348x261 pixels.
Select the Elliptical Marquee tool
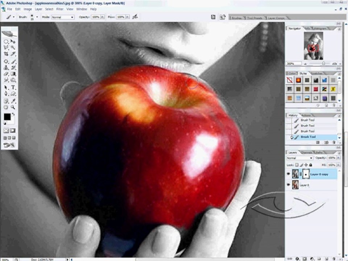coord(6,41)
